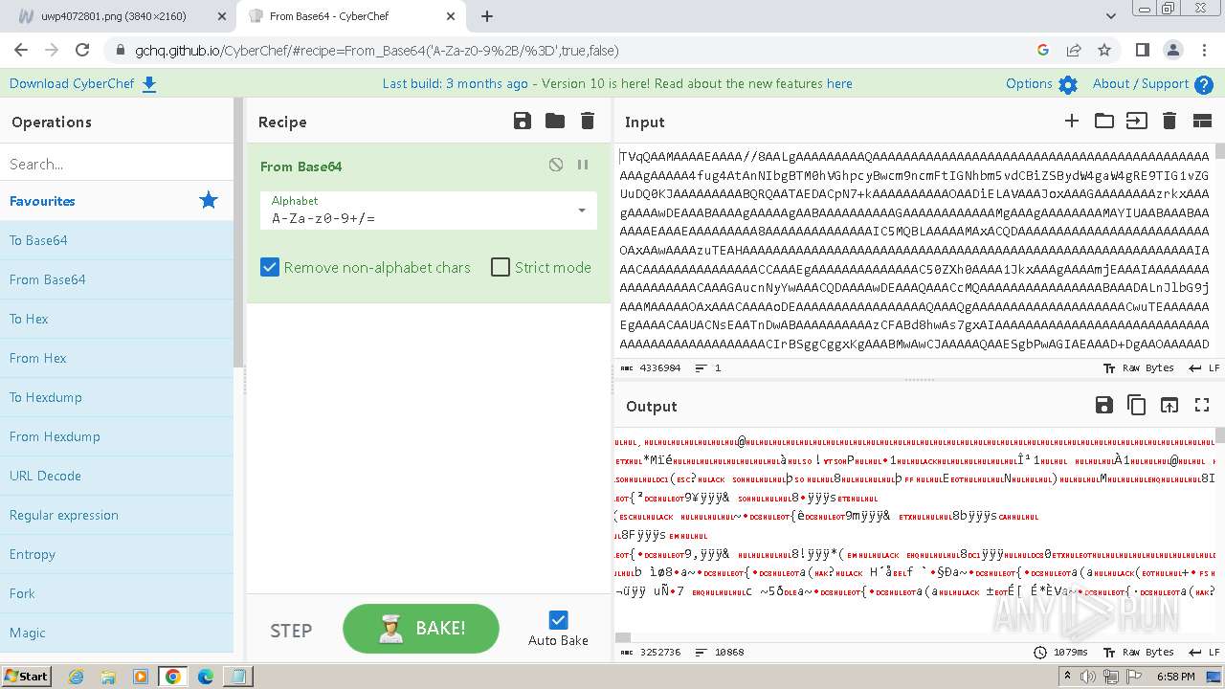Select Magic operation

point(117,633)
